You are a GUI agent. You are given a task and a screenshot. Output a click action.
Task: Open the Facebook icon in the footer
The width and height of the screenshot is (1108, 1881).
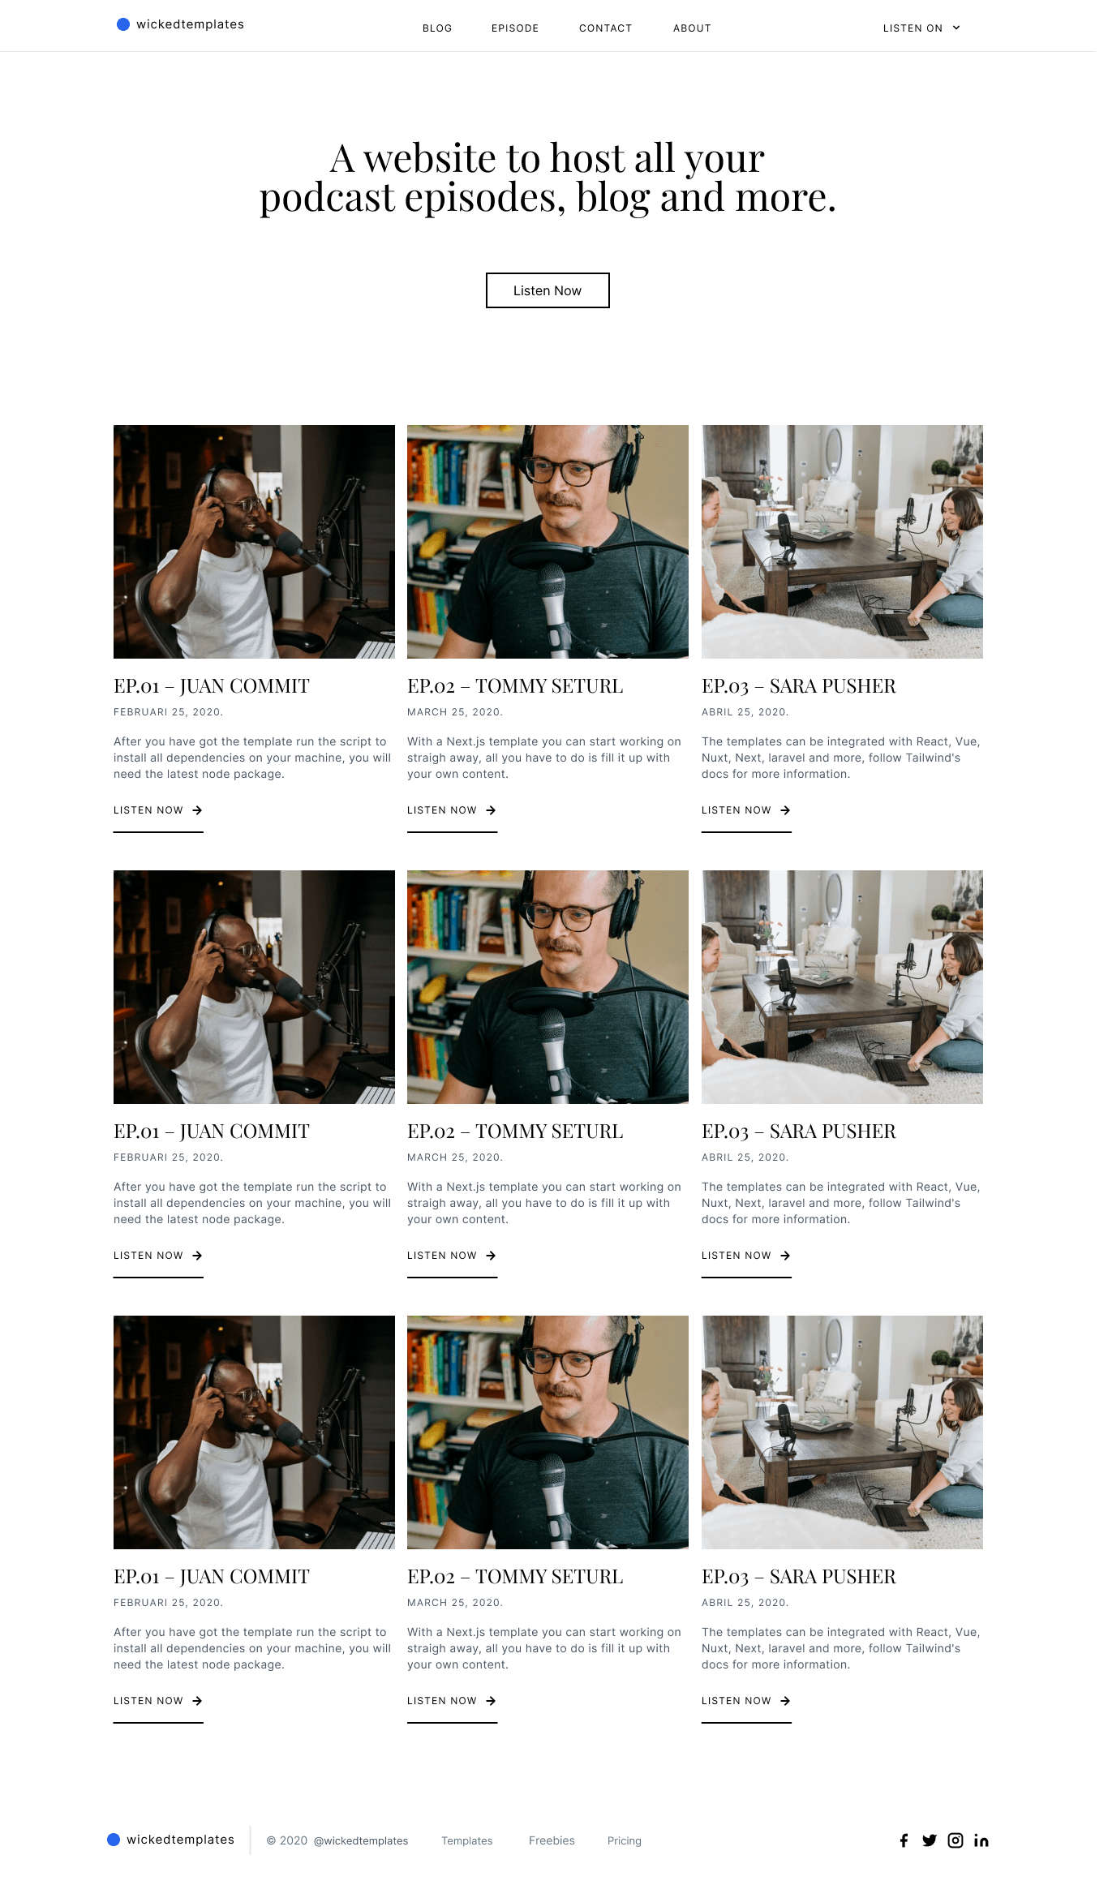point(904,1840)
